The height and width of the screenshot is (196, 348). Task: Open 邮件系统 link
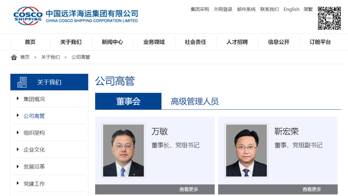point(246,9)
